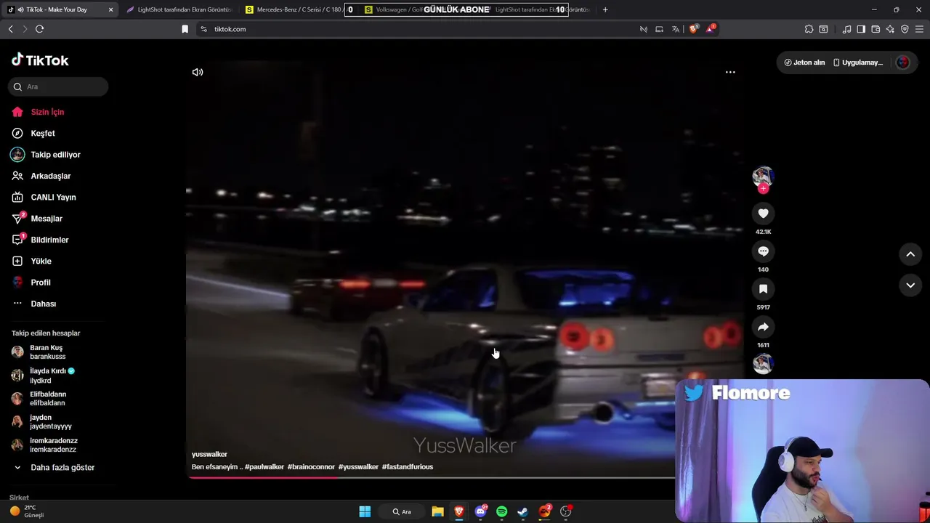The image size is (930, 523).
Task: Follow the creator via the red plus badge
Action: 763,189
